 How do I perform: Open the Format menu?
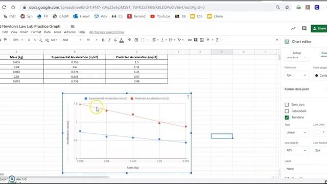(36, 32)
